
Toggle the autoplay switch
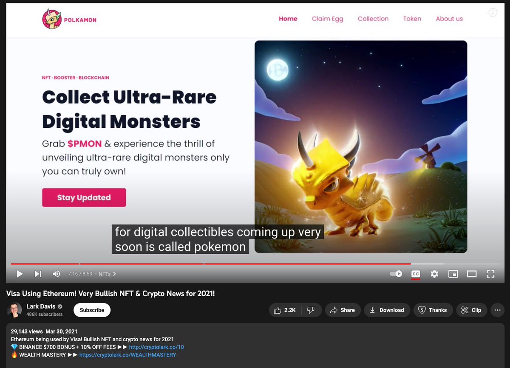[x=396, y=274]
